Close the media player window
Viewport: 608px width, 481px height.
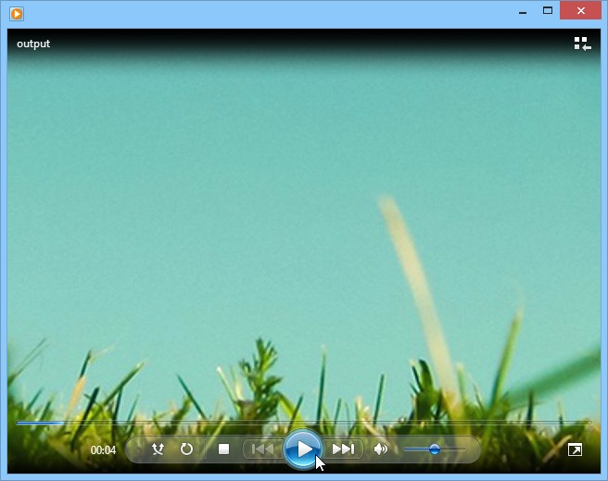(580, 11)
